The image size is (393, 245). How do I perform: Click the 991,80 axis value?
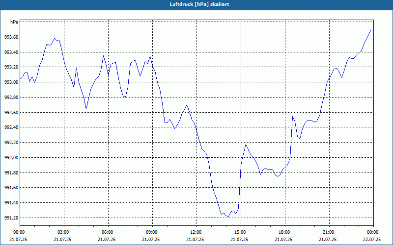[x=11, y=172]
